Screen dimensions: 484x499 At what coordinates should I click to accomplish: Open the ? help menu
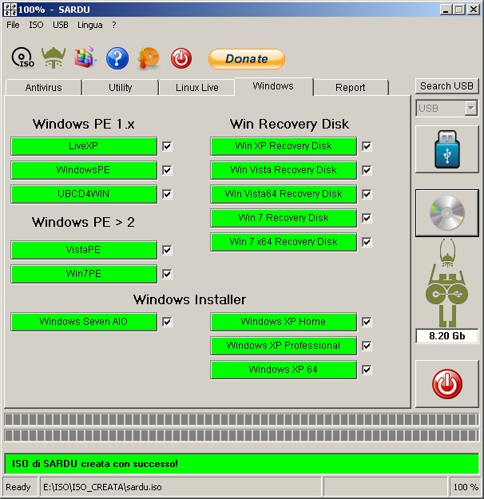(114, 25)
